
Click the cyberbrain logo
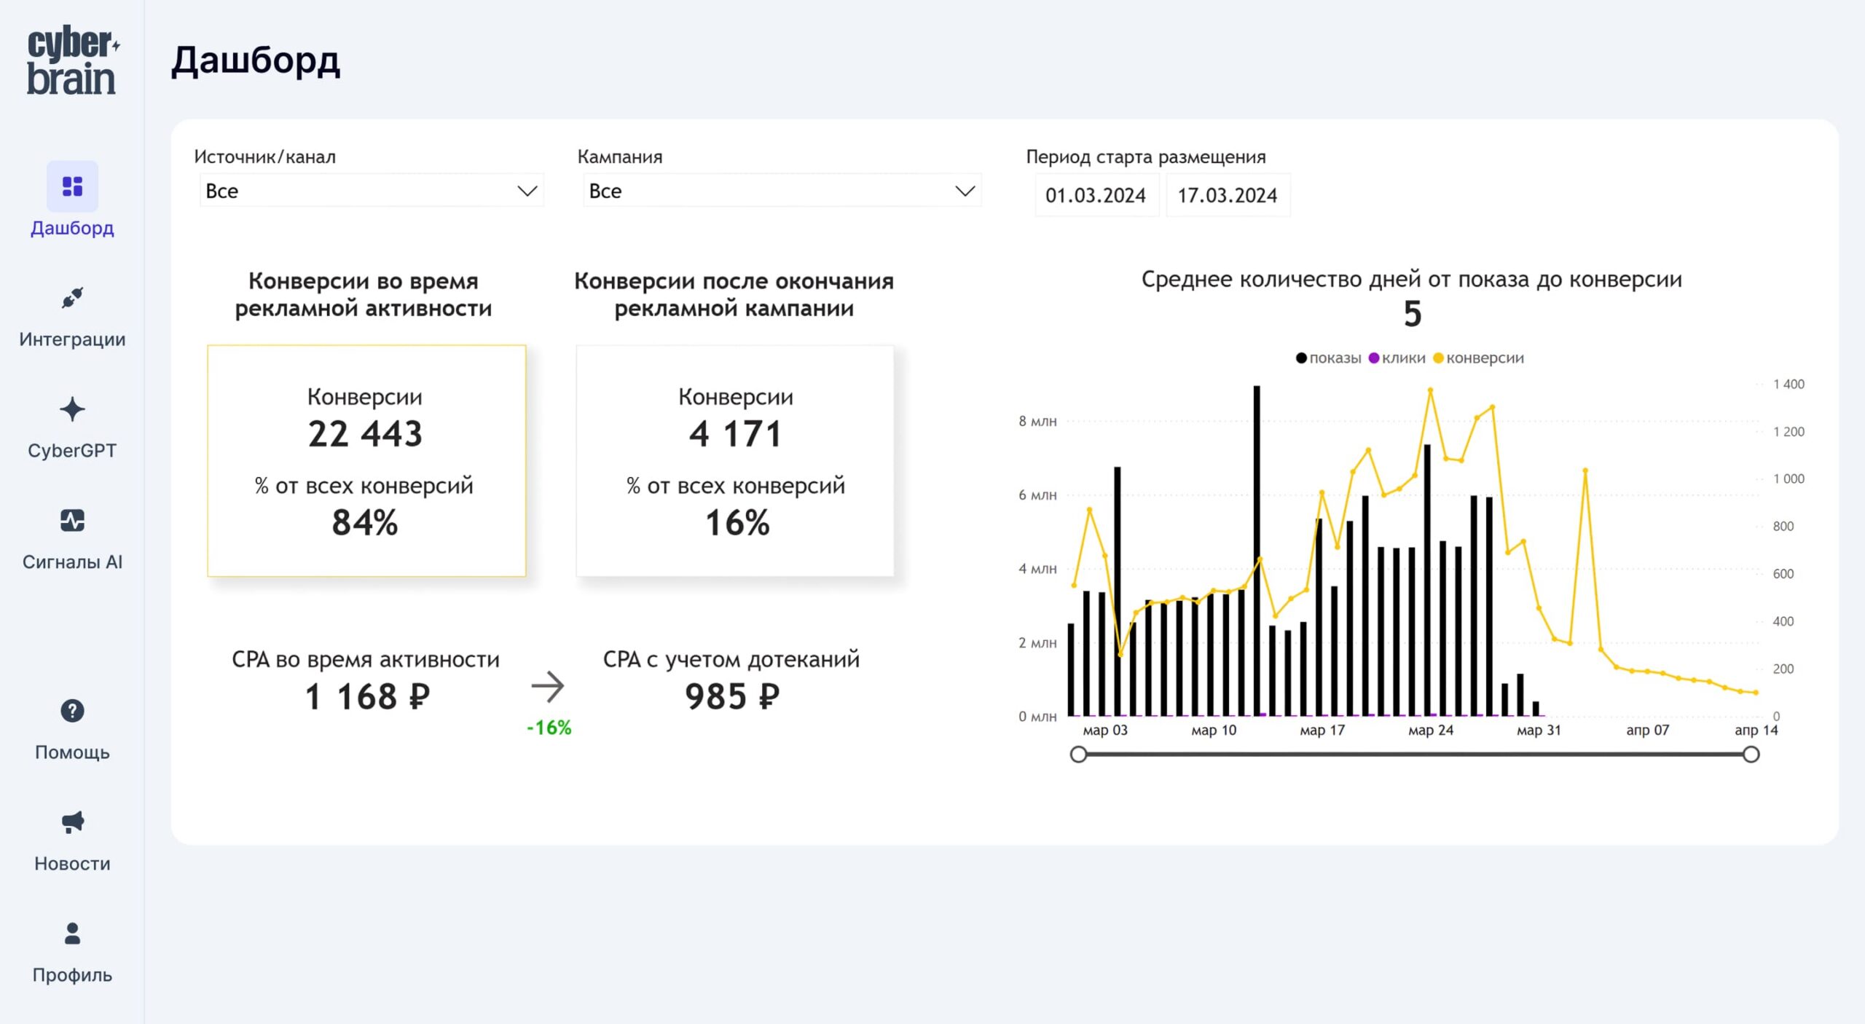pos(72,61)
